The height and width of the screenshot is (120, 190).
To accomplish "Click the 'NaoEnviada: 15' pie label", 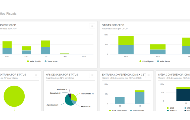I will [x=87, y=94].
